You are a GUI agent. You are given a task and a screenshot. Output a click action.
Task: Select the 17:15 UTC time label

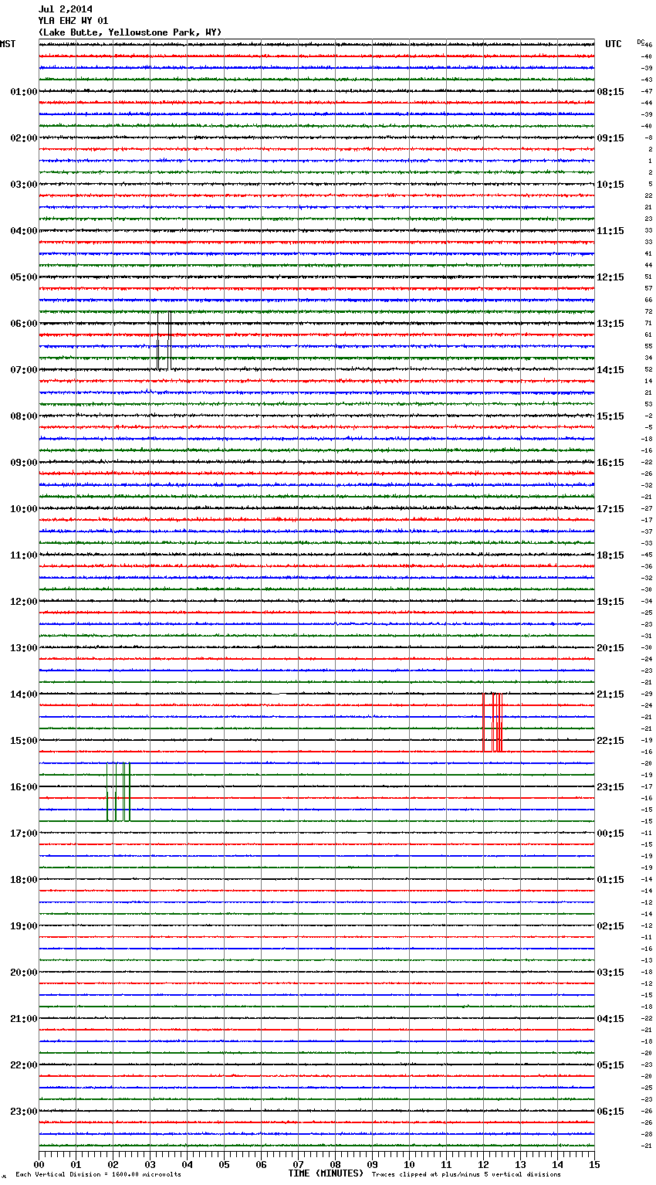pos(610,509)
